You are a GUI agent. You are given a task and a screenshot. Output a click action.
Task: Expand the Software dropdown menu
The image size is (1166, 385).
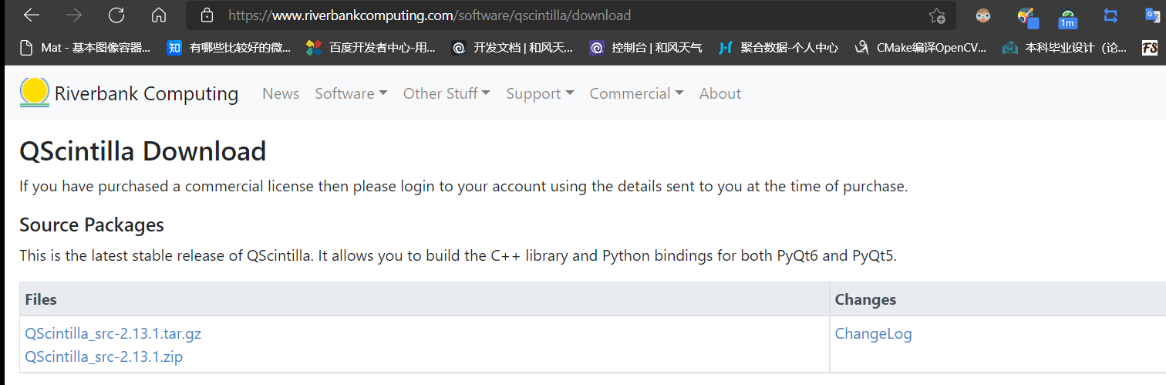click(x=351, y=93)
